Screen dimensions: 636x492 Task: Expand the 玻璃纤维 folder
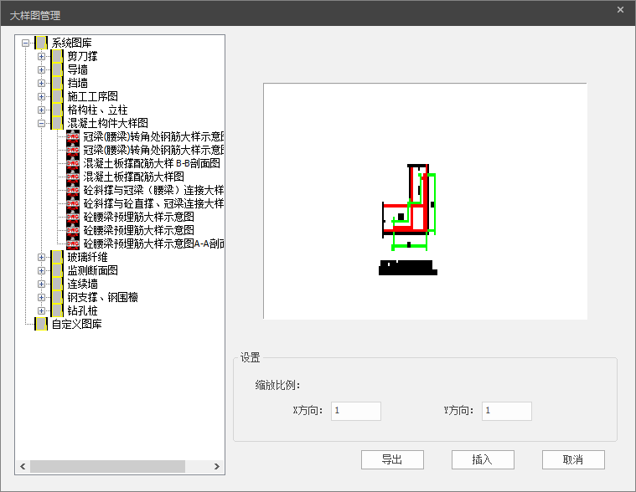point(41,257)
